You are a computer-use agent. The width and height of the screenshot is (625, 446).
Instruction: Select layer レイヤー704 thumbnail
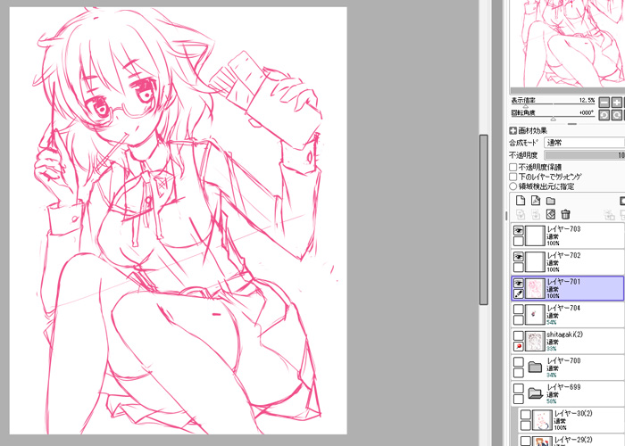pyautogui.click(x=535, y=315)
